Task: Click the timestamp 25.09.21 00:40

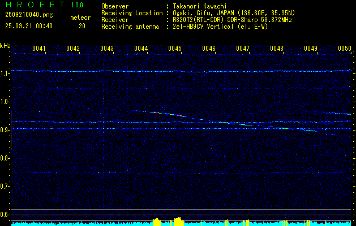Action: click(29, 26)
